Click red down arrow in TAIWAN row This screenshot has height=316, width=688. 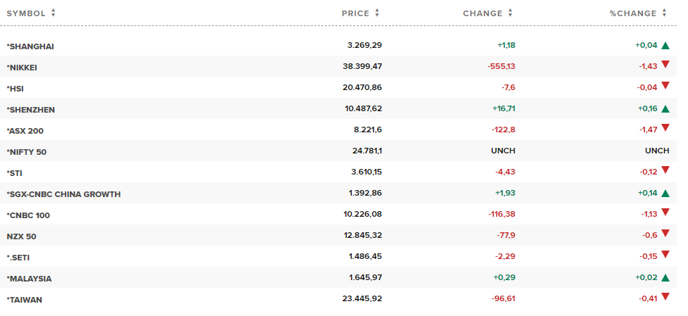pos(665,297)
